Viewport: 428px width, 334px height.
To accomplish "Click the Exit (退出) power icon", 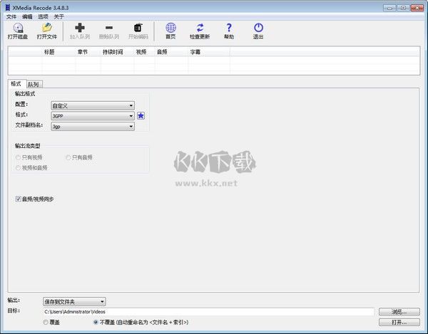I will click(x=258, y=28).
